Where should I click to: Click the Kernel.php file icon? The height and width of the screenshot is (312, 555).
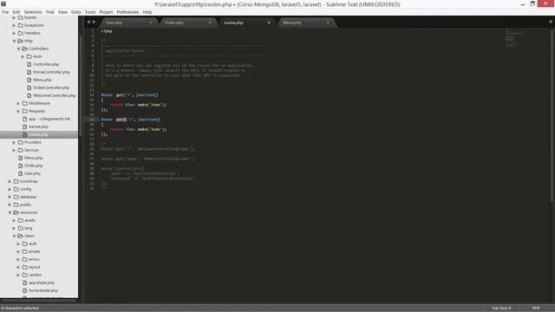25,127
